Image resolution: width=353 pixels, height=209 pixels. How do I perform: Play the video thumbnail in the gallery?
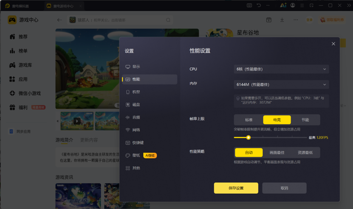coord(77,121)
